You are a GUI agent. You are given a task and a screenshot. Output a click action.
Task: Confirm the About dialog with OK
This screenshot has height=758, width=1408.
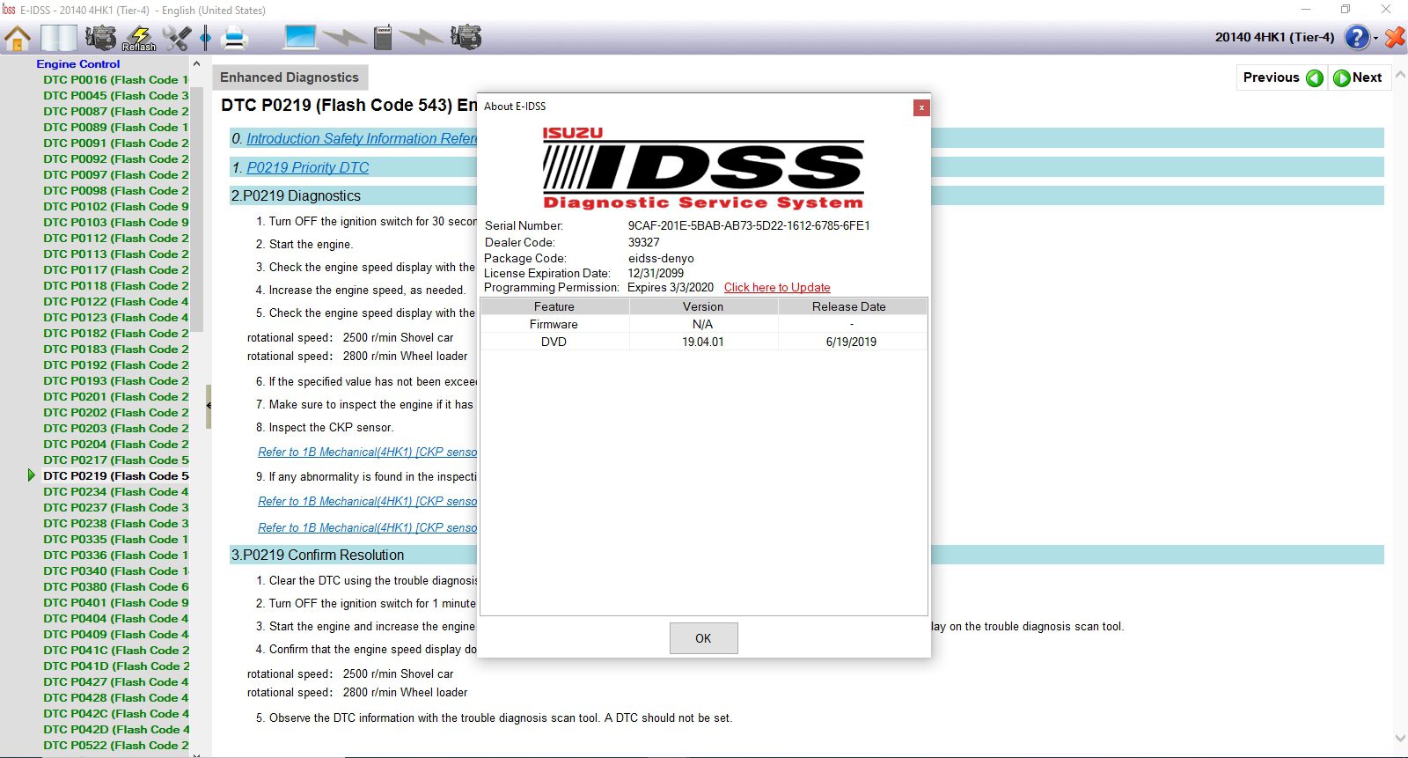coord(703,638)
